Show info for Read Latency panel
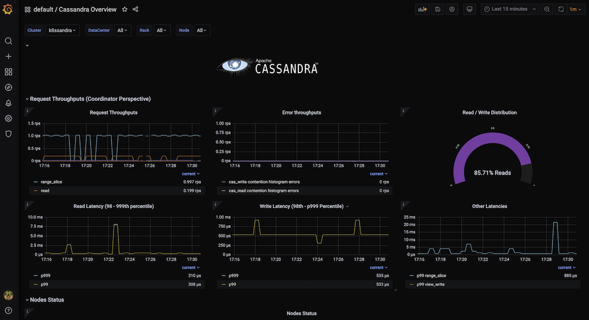This screenshot has height=320, width=589. [28, 205]
